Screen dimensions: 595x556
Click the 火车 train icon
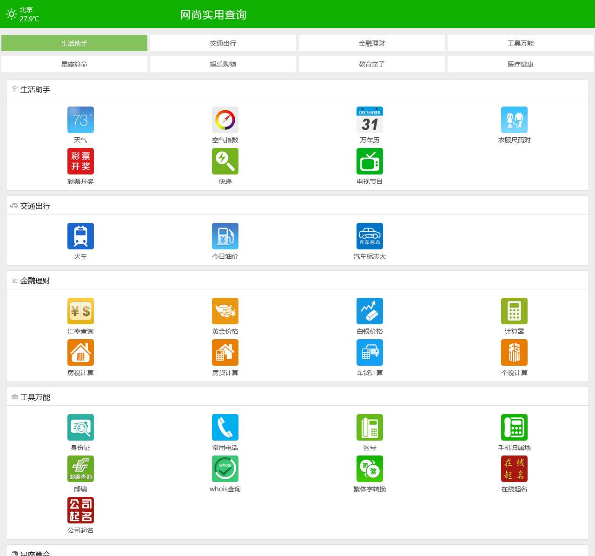click(x=80, y=236)
